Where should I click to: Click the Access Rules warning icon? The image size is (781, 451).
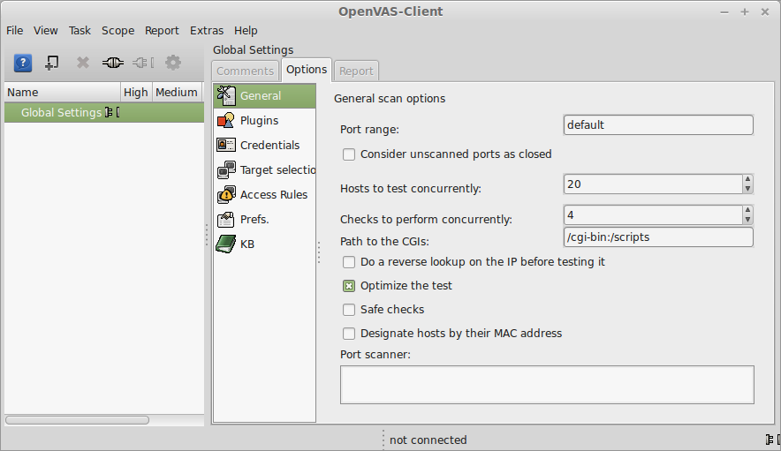(x=226, y=195)
